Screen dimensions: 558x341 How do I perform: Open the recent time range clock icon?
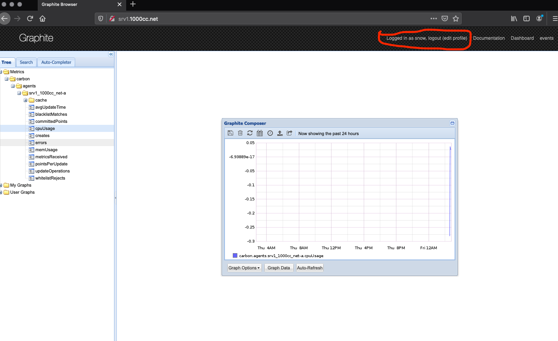pyautogui.click(x=270, y=133)
